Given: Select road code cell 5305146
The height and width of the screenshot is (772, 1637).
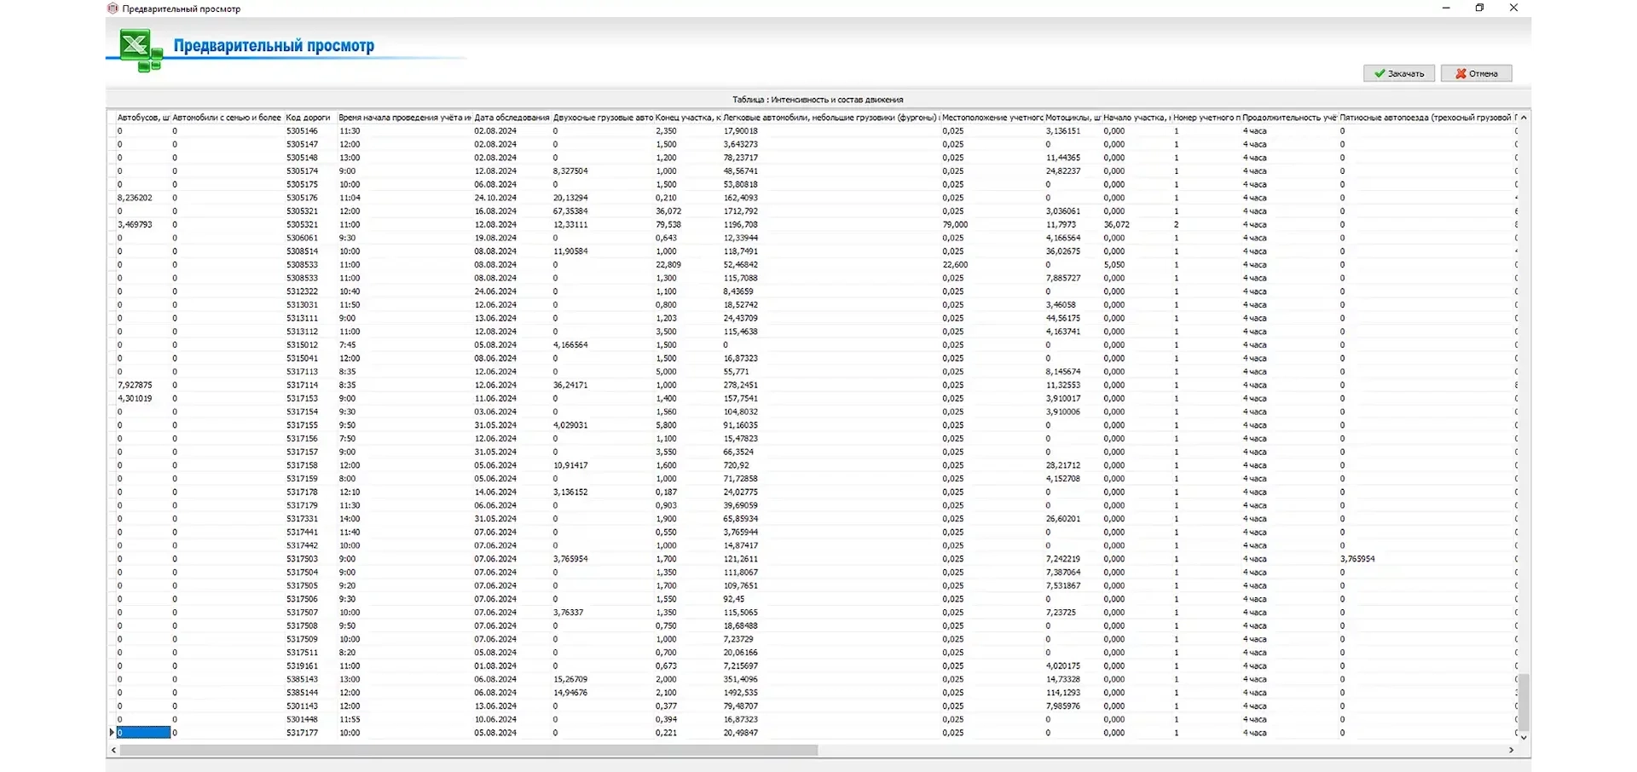Looking at the screenshot, I should [x=302, y=131].
